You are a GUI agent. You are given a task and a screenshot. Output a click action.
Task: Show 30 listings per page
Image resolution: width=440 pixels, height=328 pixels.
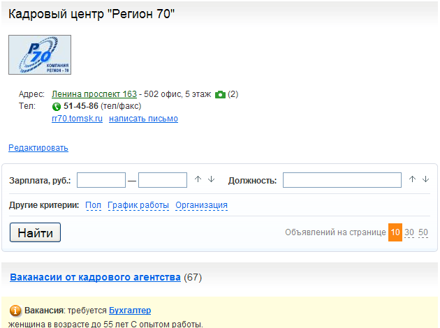click(x=409, y=232)
